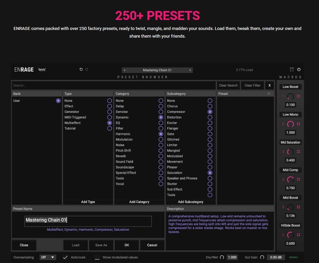Toggle the Saturation subcategory radio button

click(210, 173)
